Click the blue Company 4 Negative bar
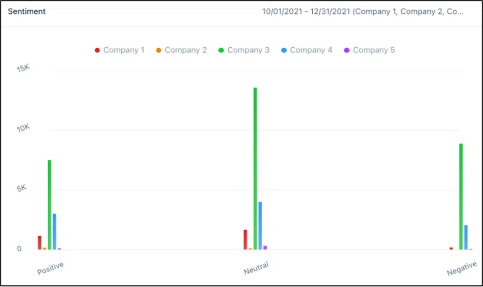The image size is (483, 287). click(466, 237)
